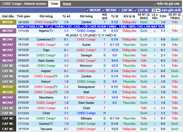183x132 pixels.
Task: Open Sudan team link
Action: [x=86, y=45]
